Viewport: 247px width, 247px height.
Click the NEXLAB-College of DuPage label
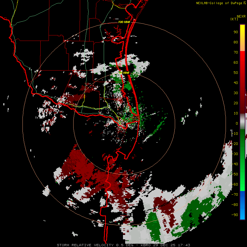219,3
